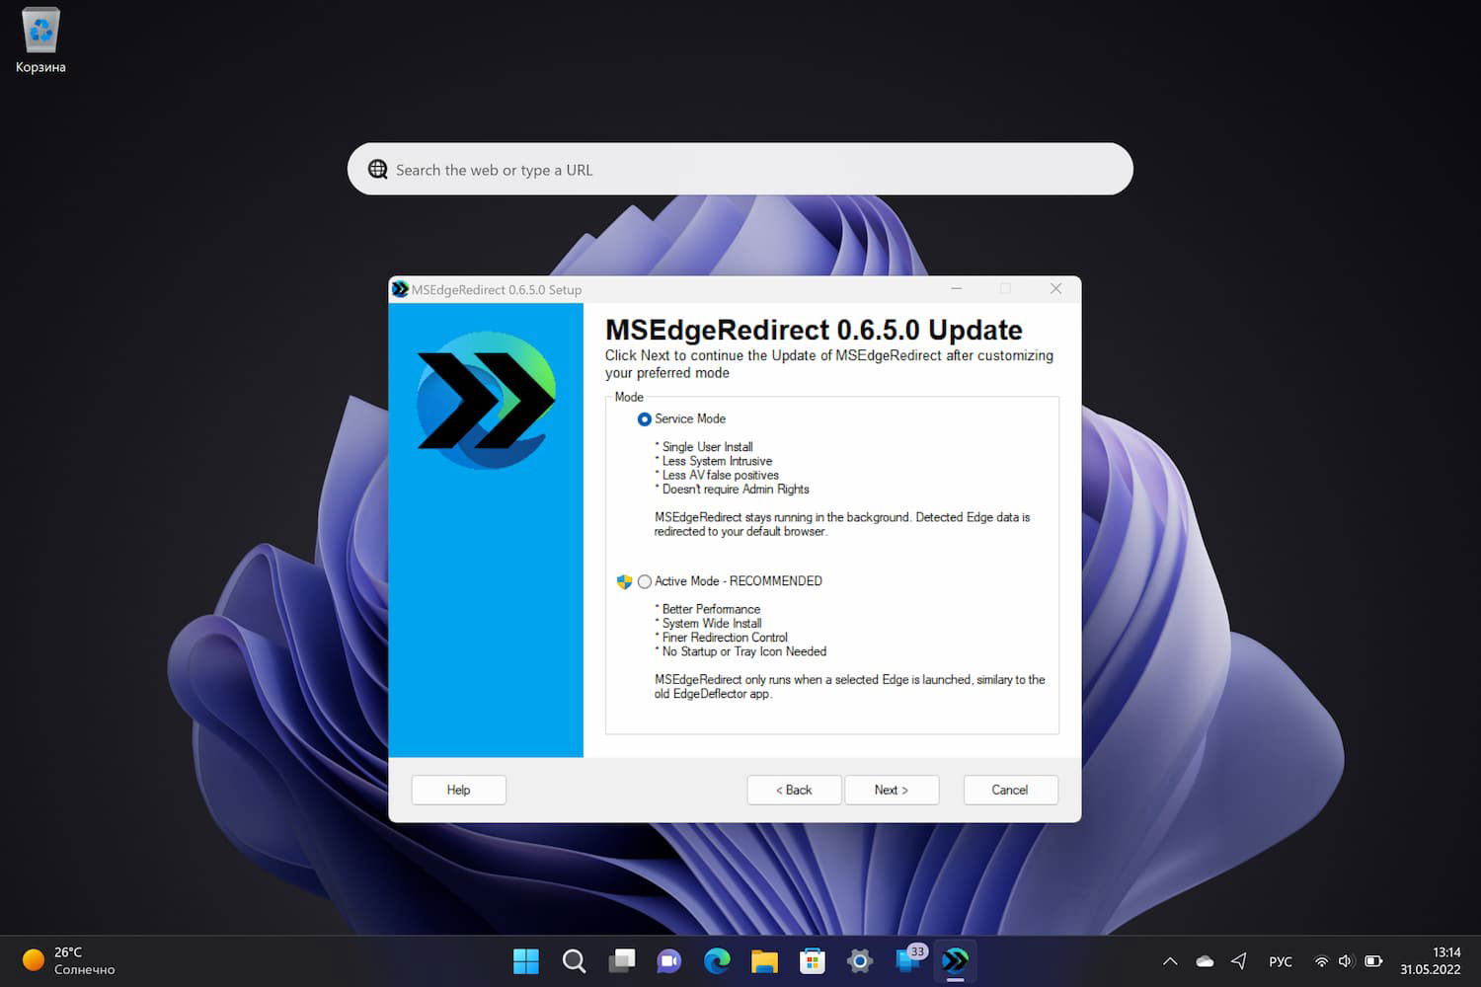Open Microsoft Store from the taskbar
Screen dimensions: 1481x987
coord(813,960)
